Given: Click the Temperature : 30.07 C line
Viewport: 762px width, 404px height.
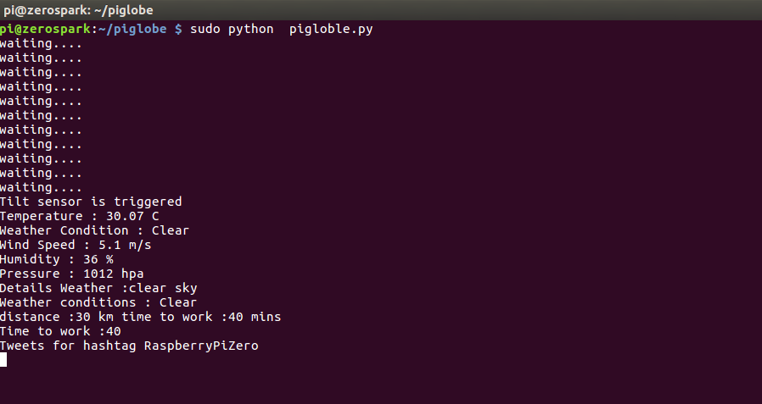Looking at the screenshot, I should point(79,216).
